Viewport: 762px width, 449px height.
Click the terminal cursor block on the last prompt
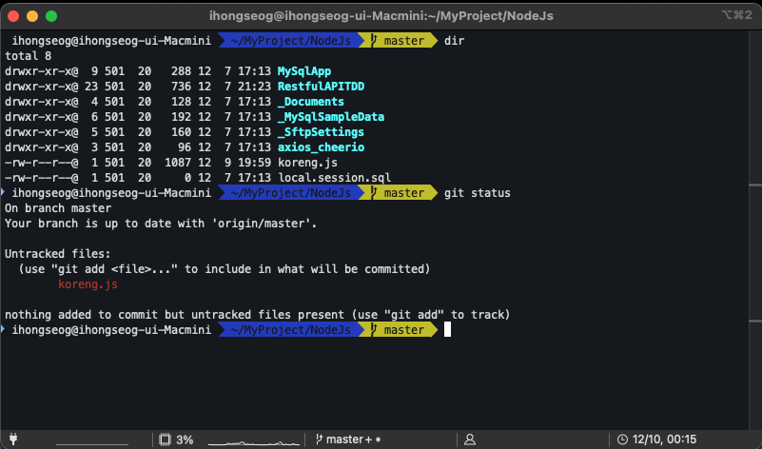coord(447,330)
